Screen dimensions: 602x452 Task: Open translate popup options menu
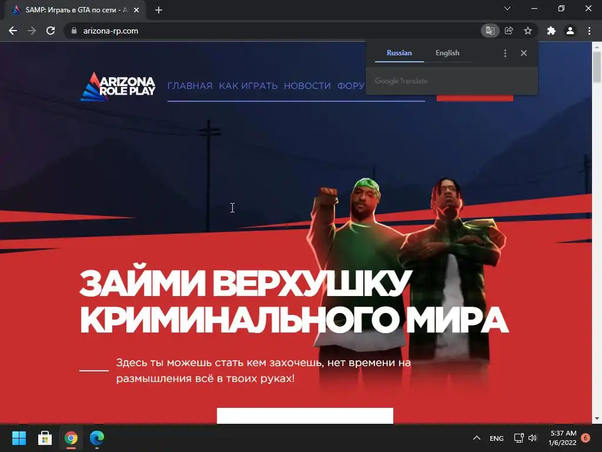pyautogui.click(x=505, y=54)
